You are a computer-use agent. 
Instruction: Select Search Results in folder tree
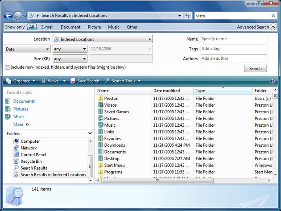(34, 168)
